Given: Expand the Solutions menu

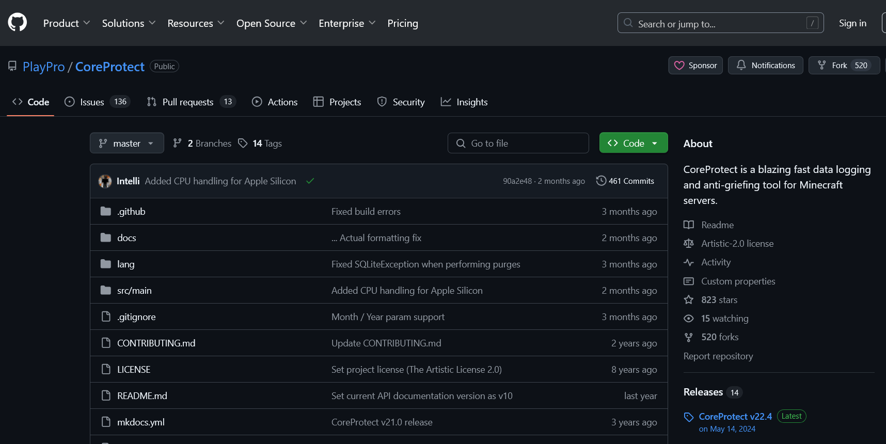Looking at the screenshot, I should tap(129, 23).
